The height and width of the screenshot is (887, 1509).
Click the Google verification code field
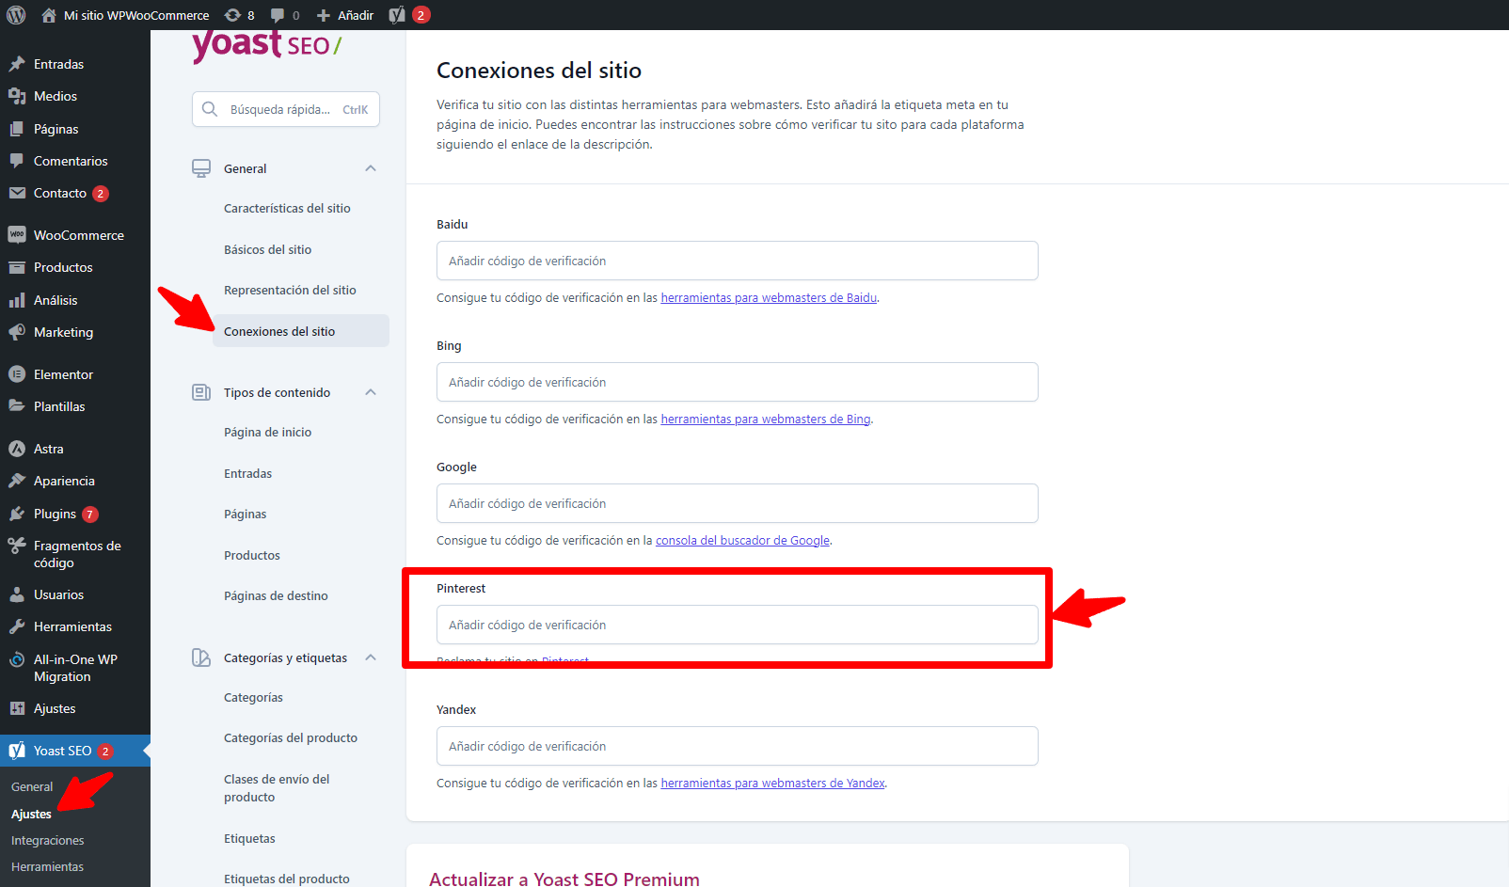(x=738, y=503)
